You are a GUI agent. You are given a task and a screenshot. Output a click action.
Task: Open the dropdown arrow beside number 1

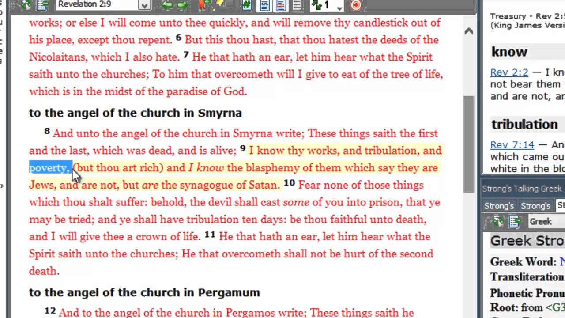click(339, 8)
